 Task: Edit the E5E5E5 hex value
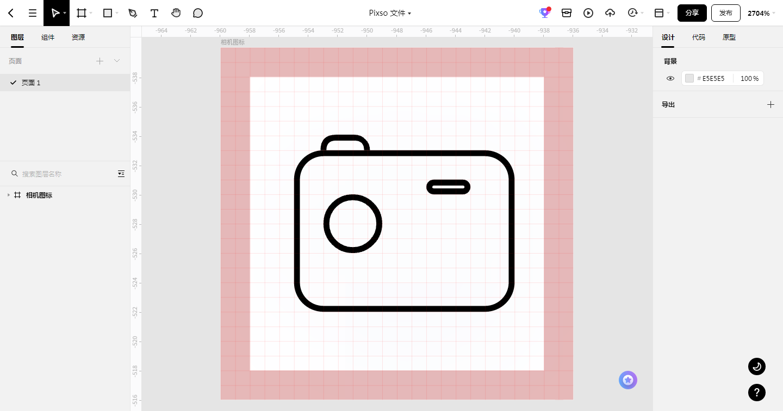713,79
